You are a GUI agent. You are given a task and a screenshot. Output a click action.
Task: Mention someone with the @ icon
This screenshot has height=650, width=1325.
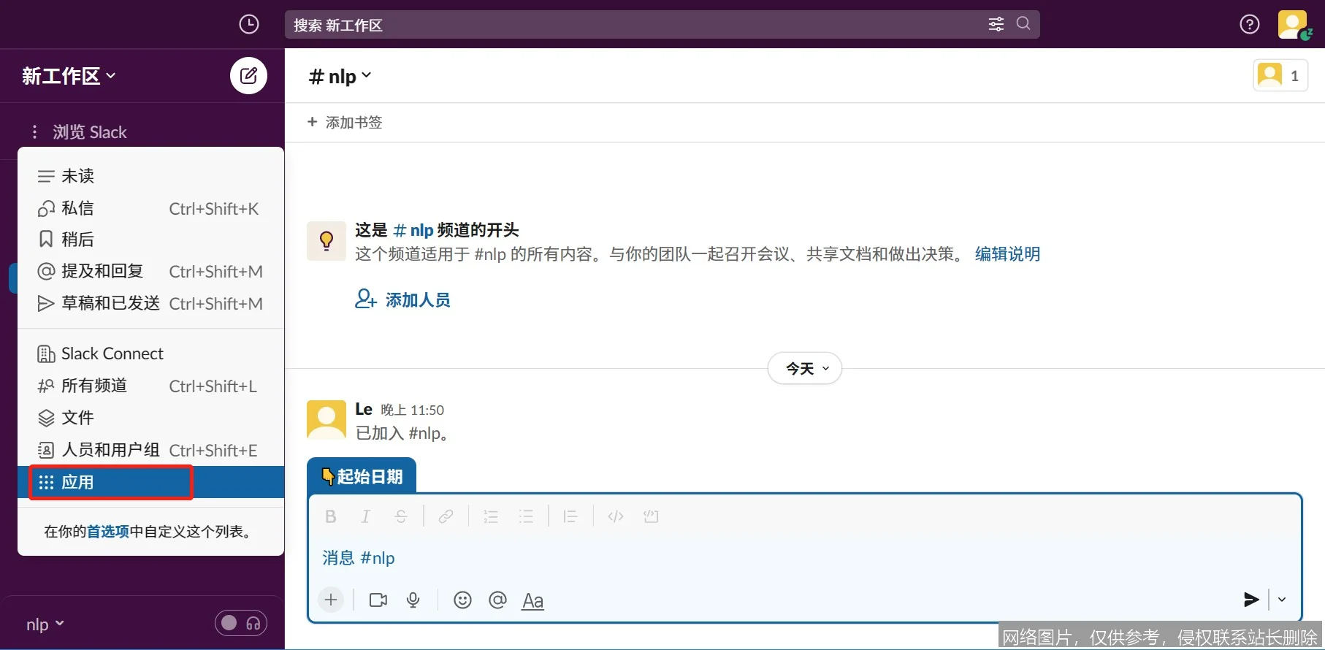point(497,600)
